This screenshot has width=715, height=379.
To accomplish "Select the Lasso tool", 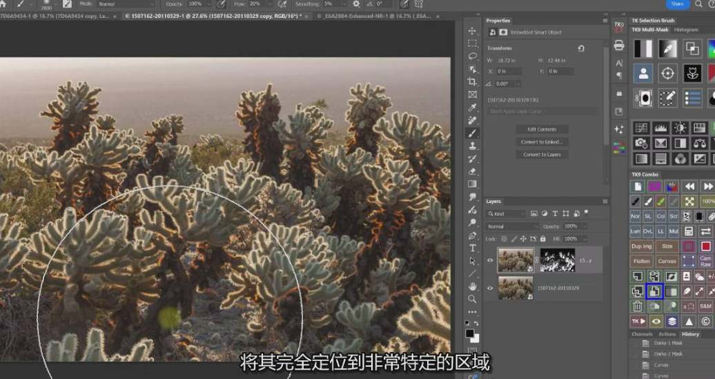I will (x=472, y=56).
